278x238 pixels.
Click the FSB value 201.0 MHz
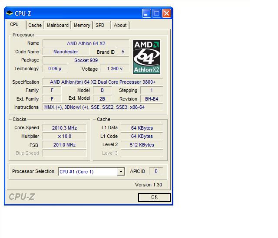[65, 145]
